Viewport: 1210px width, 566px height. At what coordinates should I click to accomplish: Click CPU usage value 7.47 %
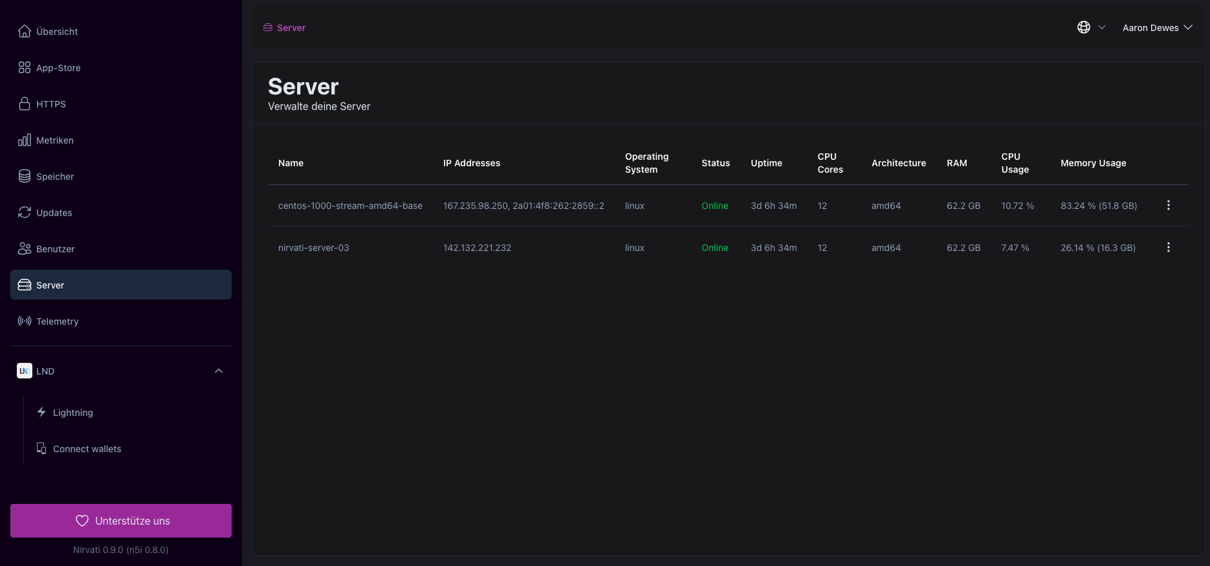coord(1015,248)
